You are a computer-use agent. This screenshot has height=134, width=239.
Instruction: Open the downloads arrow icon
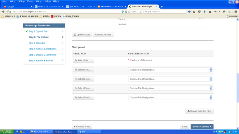click(205, 12)
